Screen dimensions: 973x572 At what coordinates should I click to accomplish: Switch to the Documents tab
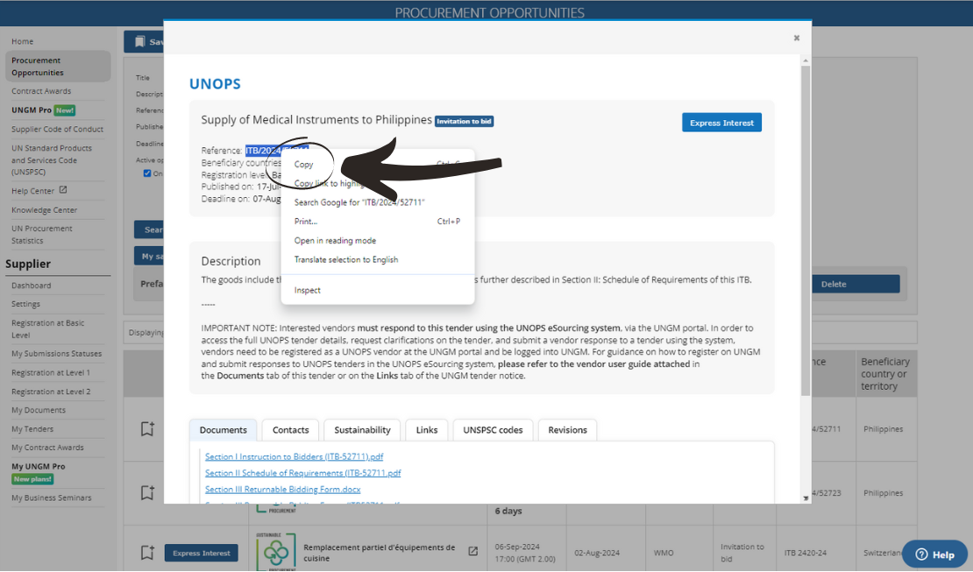coord(224,430)
